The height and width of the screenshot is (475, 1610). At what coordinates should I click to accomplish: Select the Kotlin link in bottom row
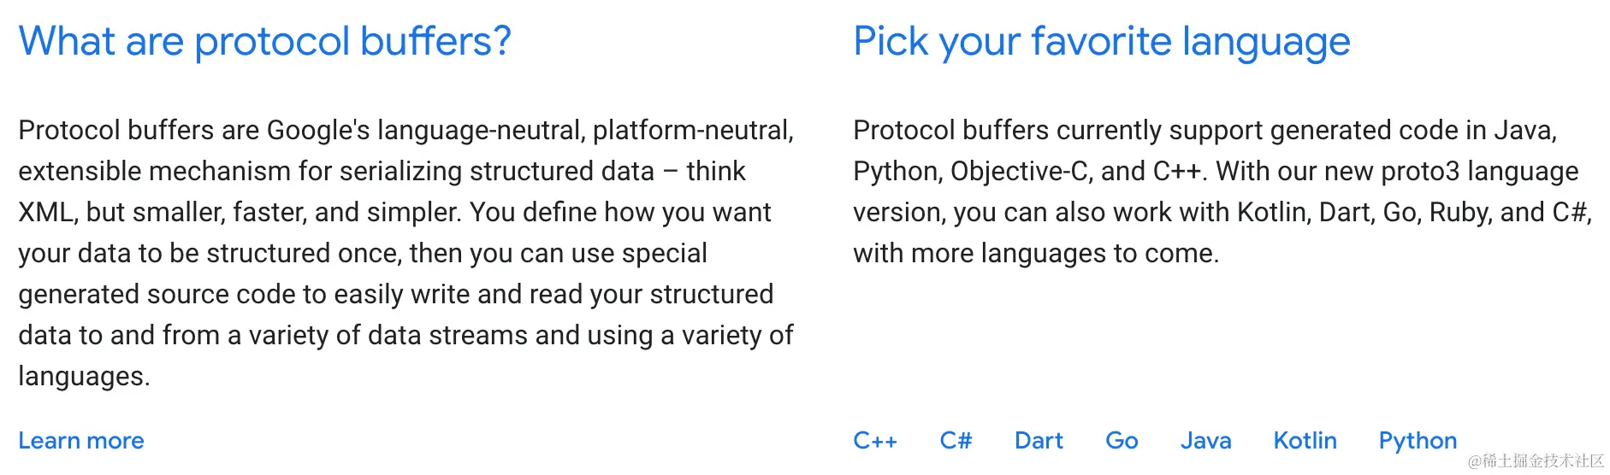tap(1305, 441)
